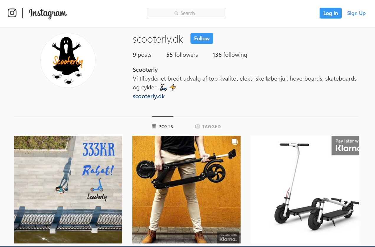Click the Instagram wordmark logo

(x=48, y=13)
